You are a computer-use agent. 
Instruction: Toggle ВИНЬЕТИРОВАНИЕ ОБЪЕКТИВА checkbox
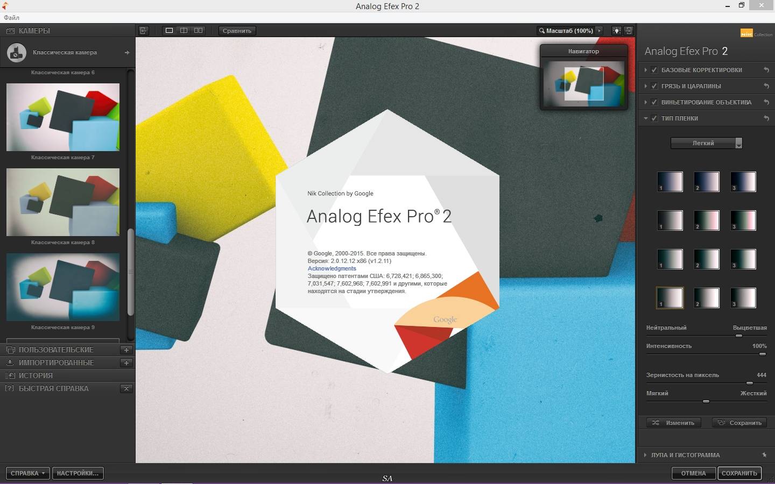654,102
